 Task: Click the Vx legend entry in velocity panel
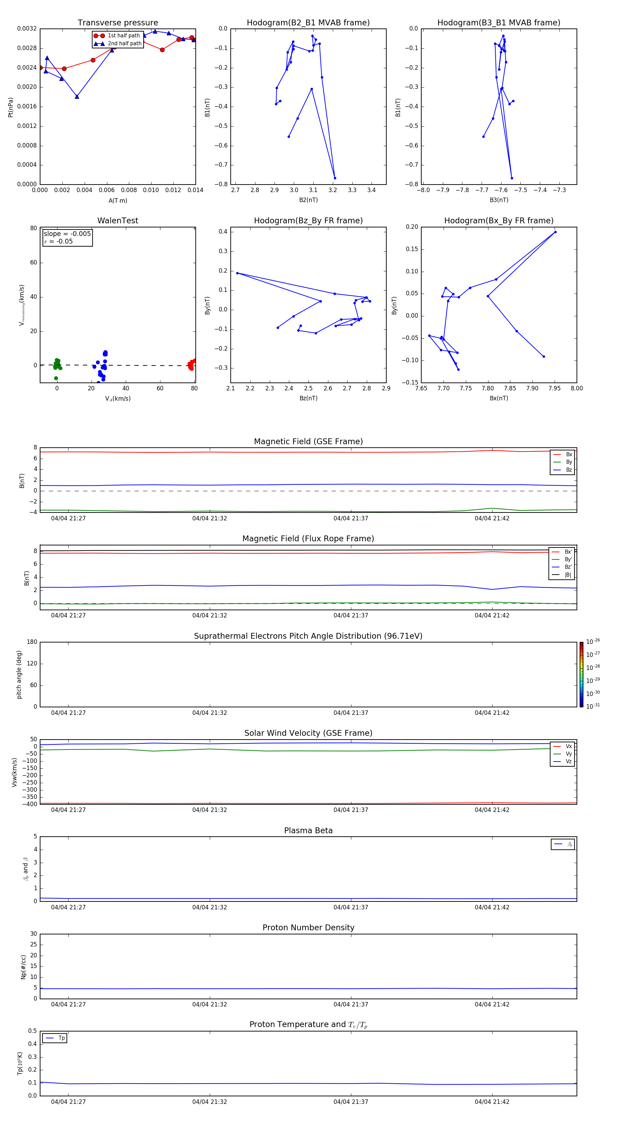click(562, 746)
